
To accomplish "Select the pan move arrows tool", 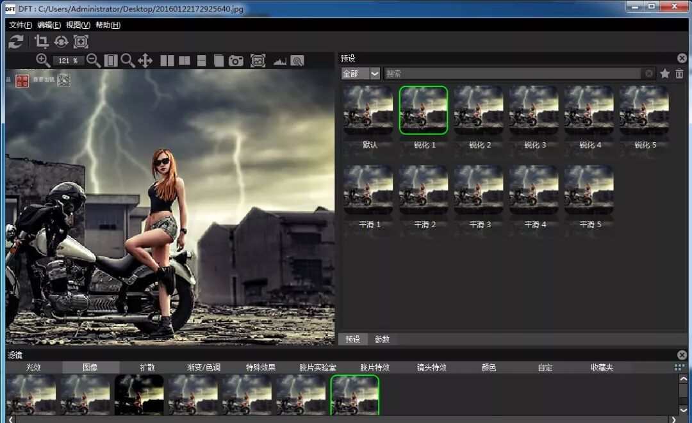I will [x=145, y=60].
